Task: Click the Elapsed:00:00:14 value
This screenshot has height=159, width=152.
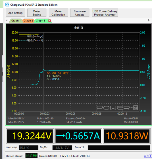Action: tap(76, 119)
